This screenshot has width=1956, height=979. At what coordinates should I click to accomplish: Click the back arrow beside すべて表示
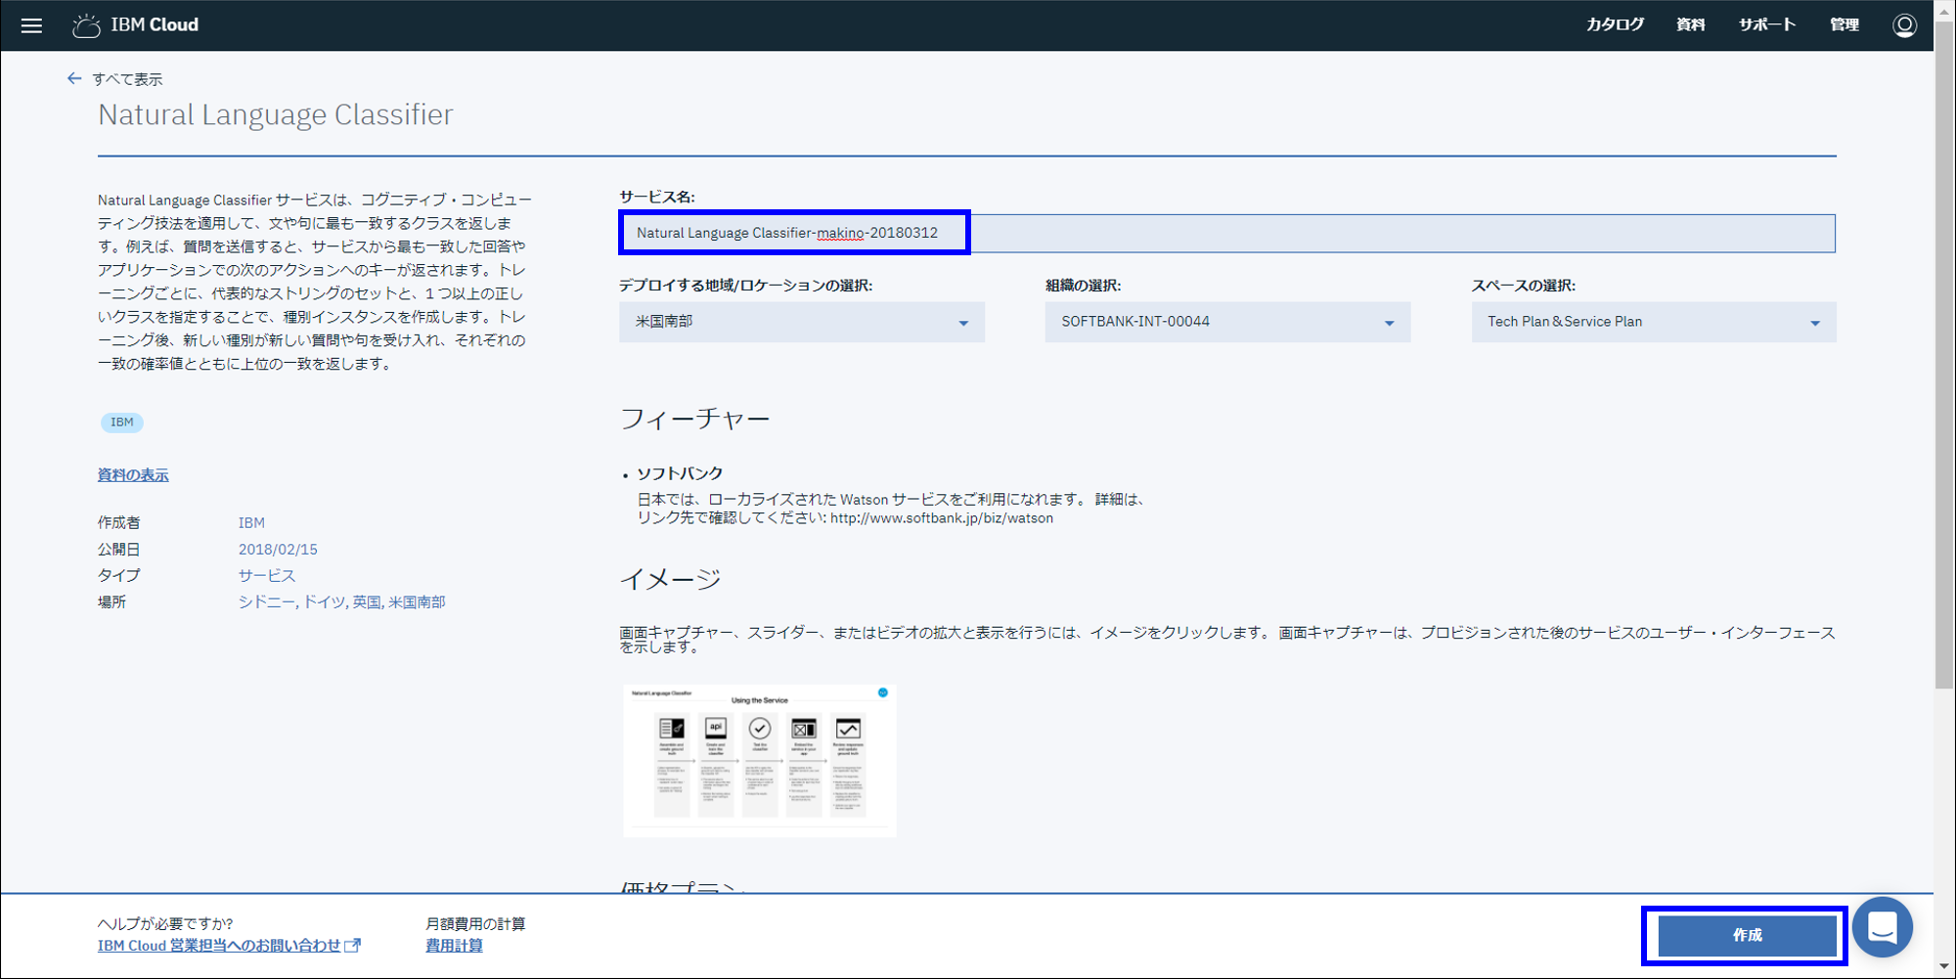tap(74, 78)
